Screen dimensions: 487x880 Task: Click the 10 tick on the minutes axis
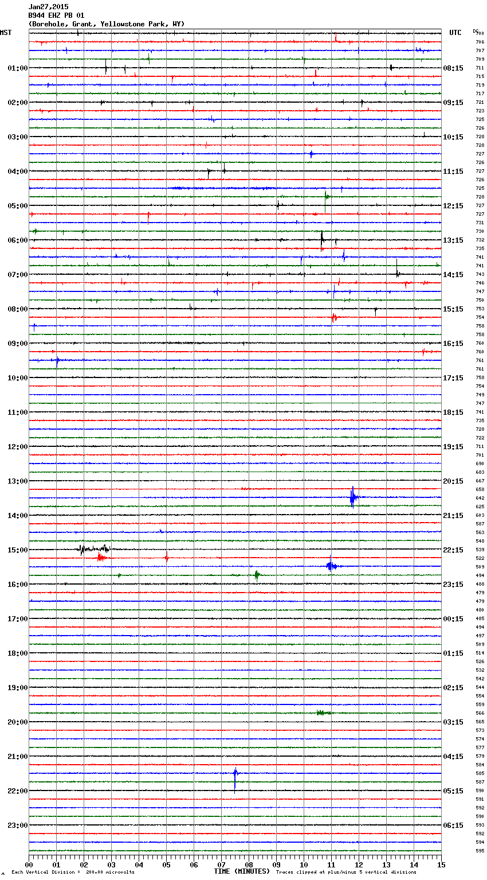(304, 865)
